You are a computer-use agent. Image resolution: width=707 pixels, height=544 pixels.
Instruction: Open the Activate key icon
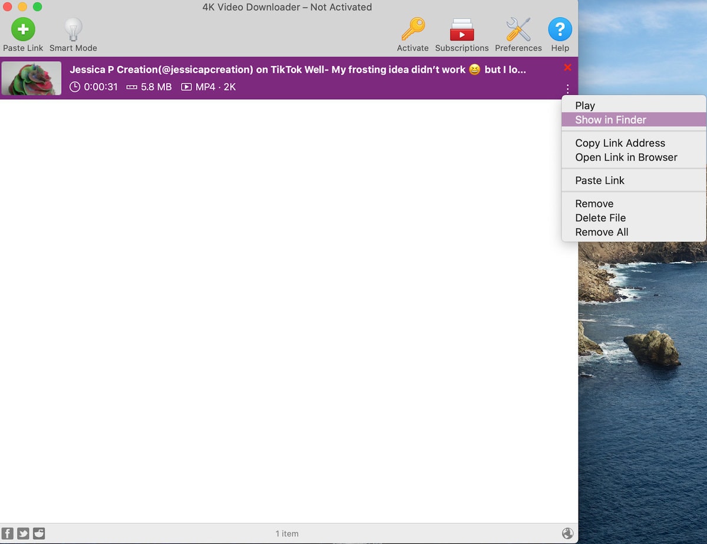[412, 29]
